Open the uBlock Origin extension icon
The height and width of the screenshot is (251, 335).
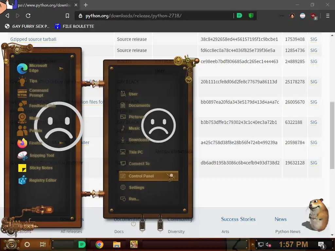point(313,16)
